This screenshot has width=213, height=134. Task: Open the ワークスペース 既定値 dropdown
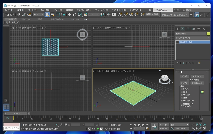(x=198, y=10)
